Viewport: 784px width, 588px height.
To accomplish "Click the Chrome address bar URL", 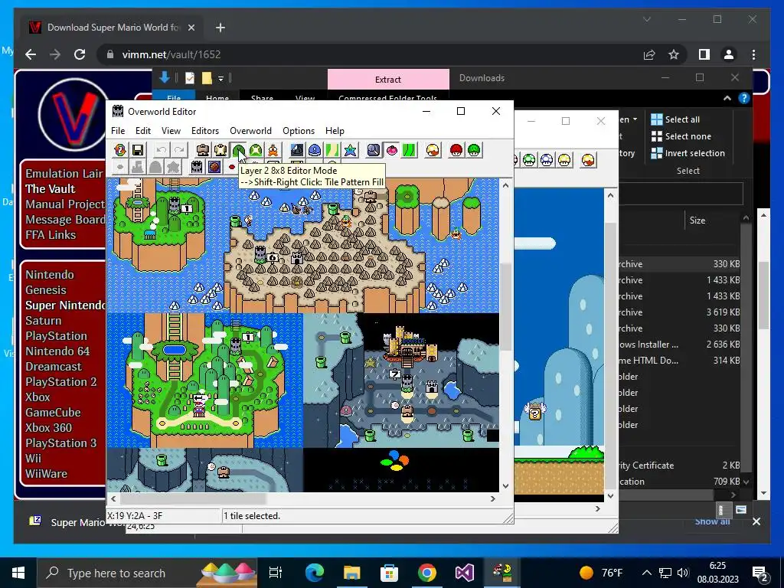I will click(171, 54).
